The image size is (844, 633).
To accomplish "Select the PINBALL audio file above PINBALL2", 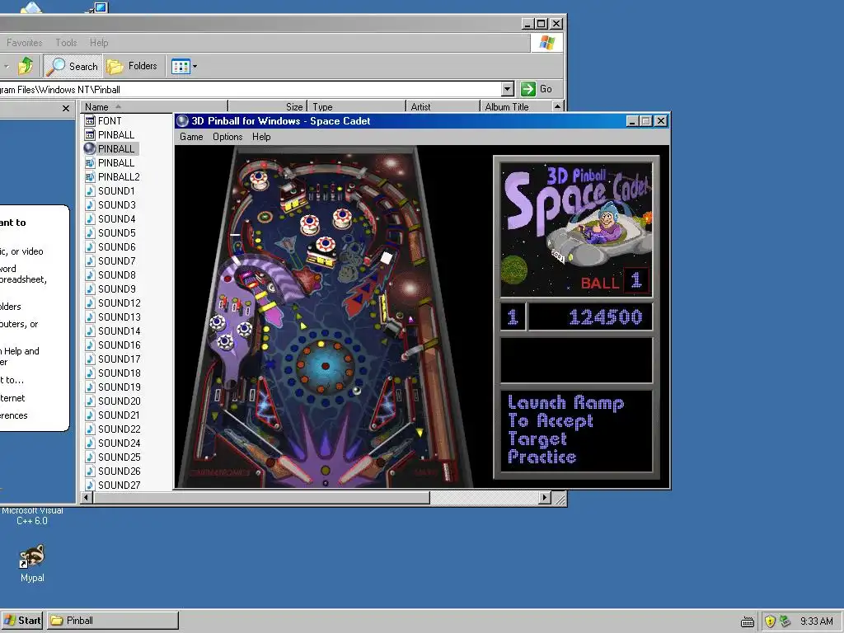I will point(110,162).
